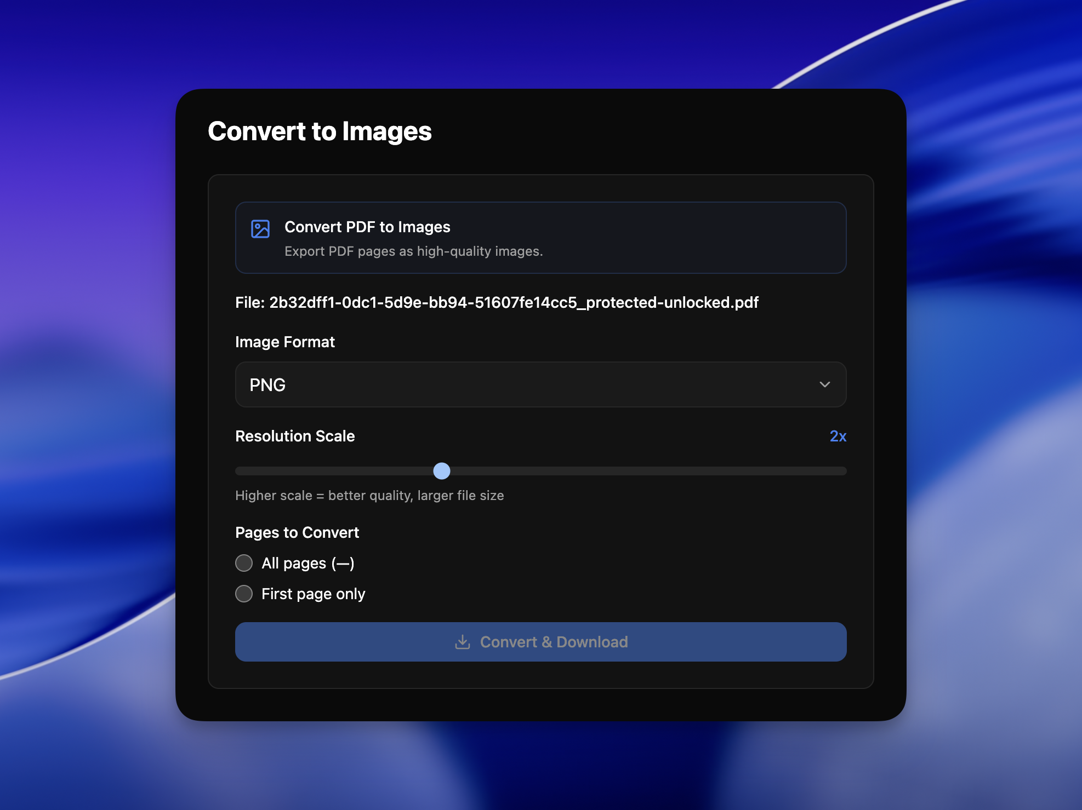Click the picture icon next to Convert PDF to Images

coord(260,229)
